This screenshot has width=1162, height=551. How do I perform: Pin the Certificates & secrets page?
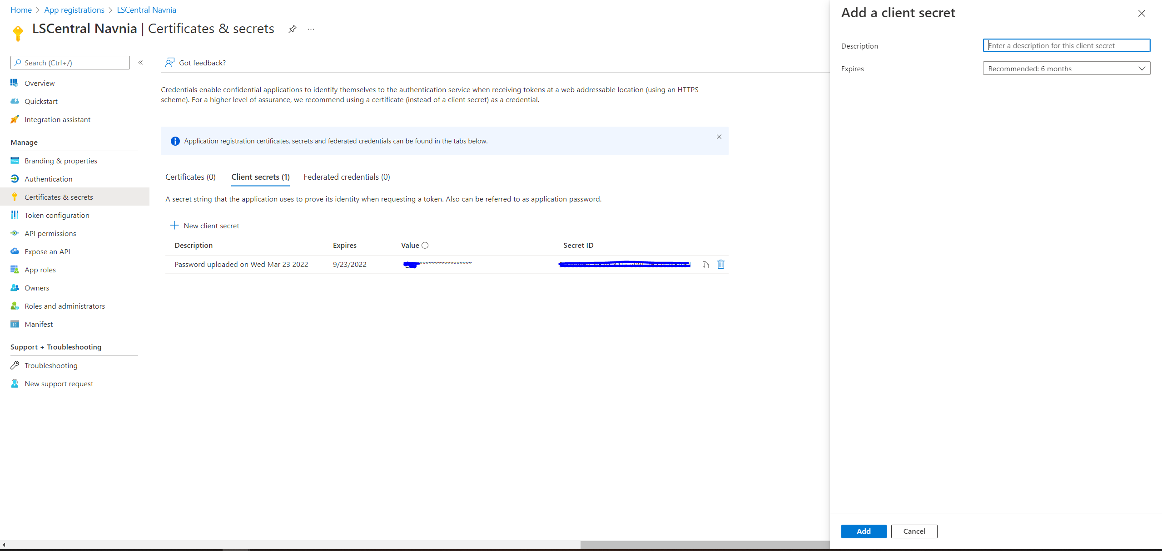(293, 29)
